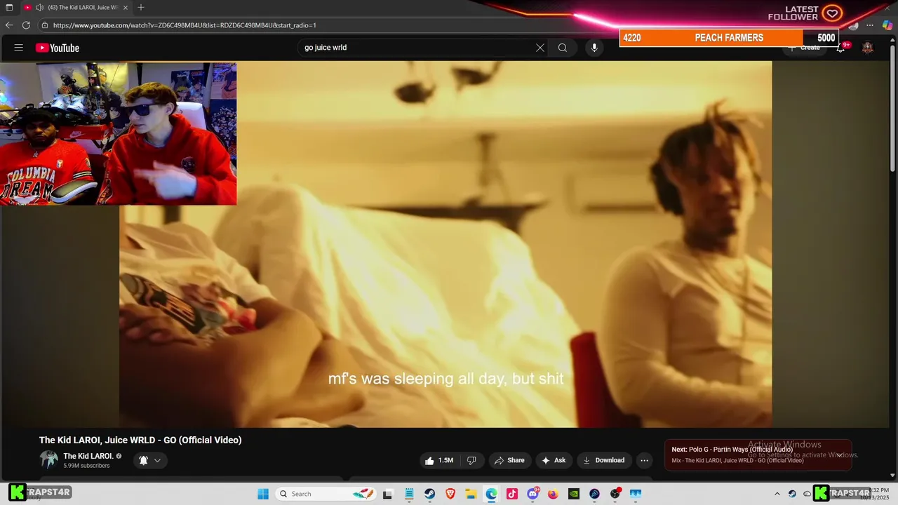Start voice search with the microphone
This screenshot has width=898, height=505.
(x=594, y=48)
